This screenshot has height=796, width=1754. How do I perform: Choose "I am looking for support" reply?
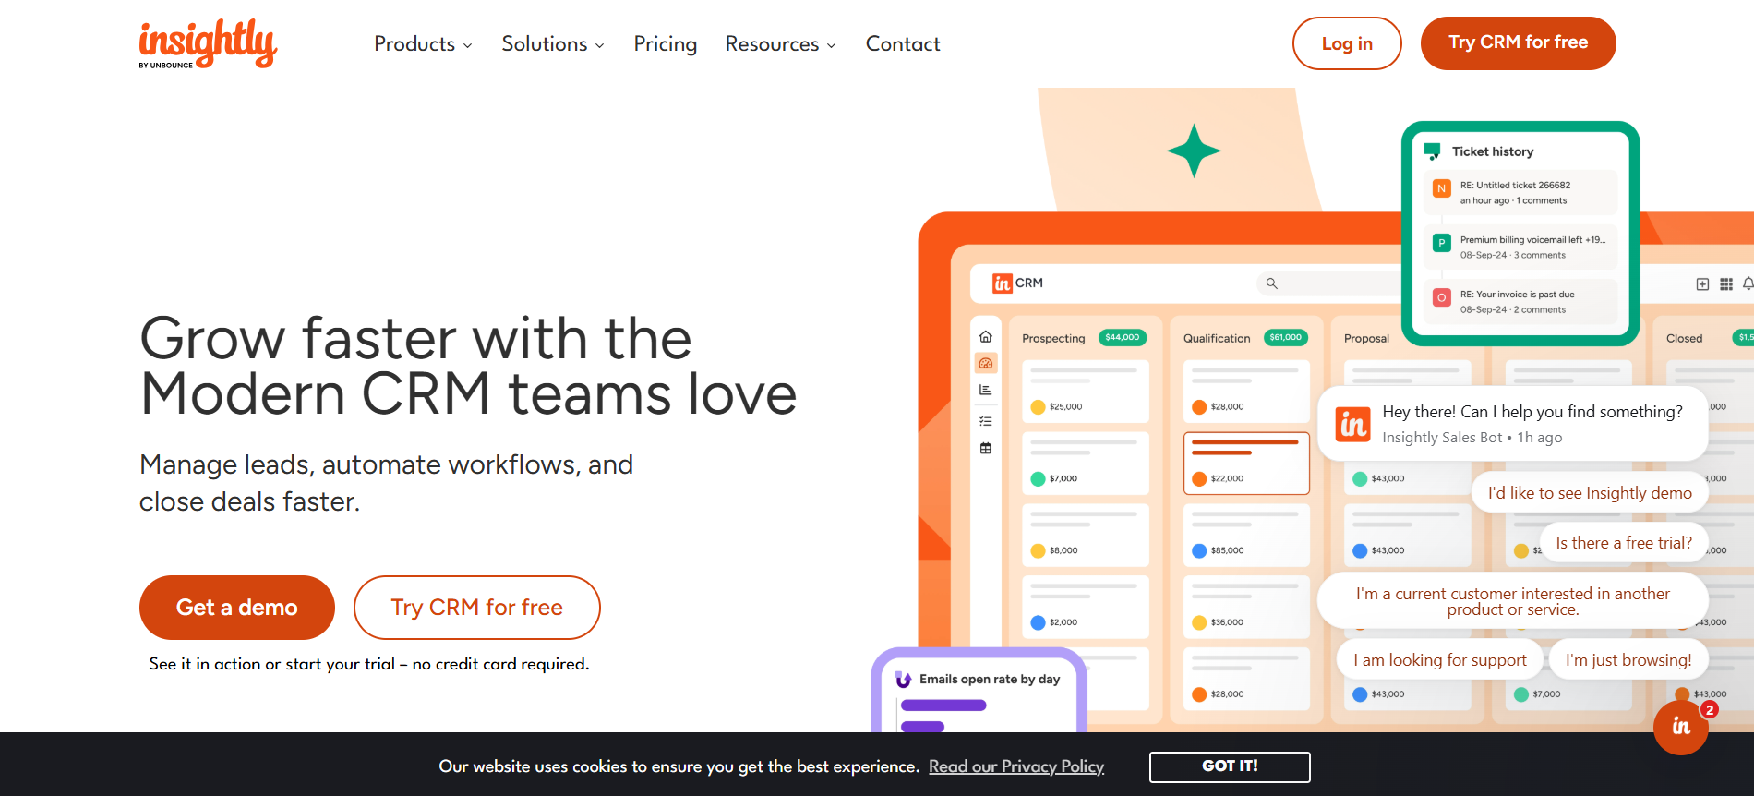[x=1440, y=660]
